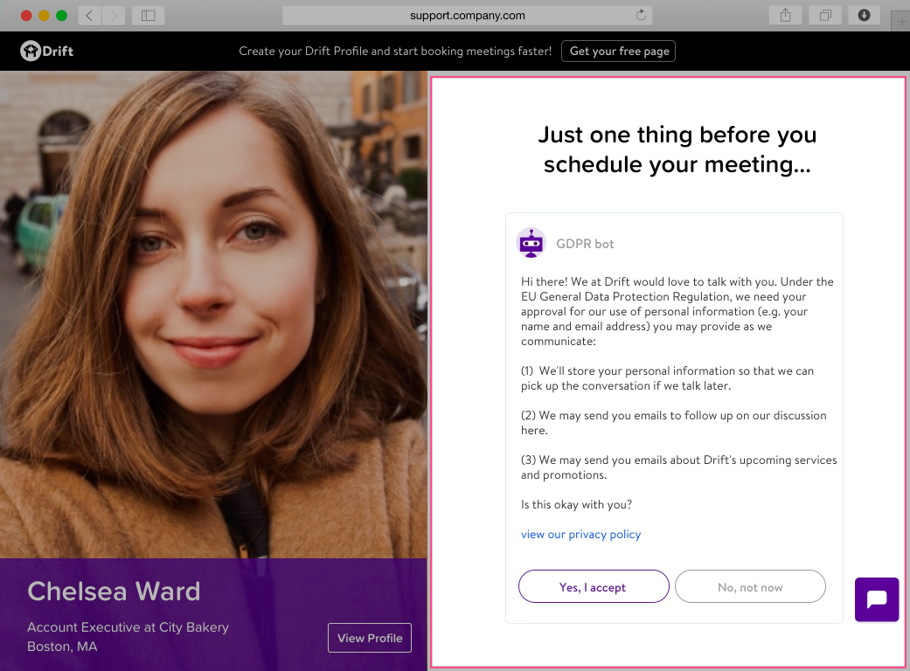
Task: Click the yellow macOS minimize button
Action: [44, 16]
